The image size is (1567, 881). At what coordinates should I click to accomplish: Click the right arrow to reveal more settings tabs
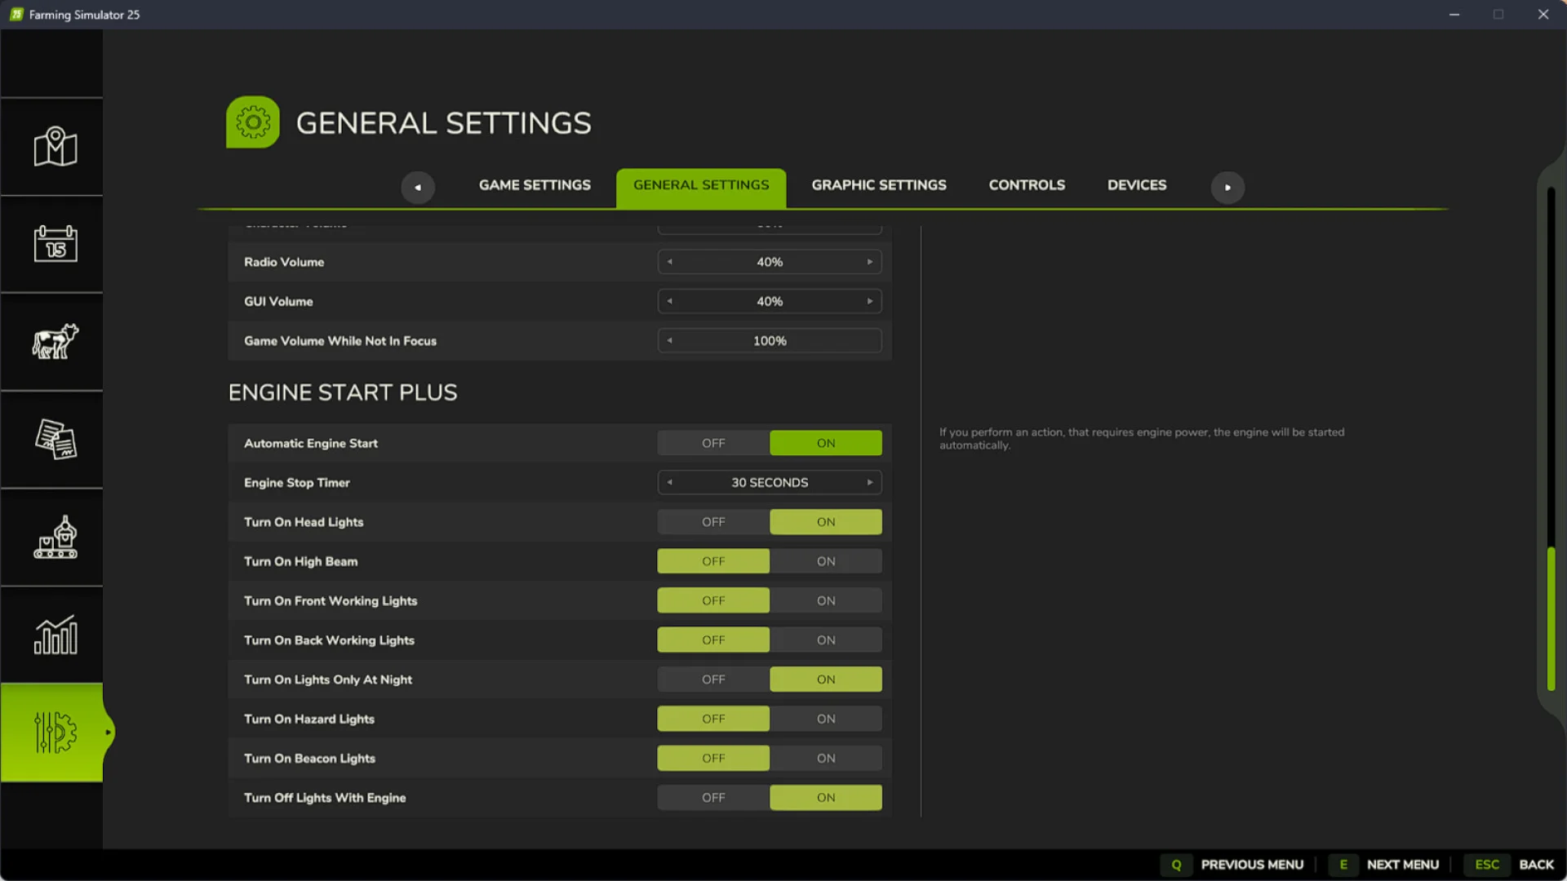pos(1227,187)
